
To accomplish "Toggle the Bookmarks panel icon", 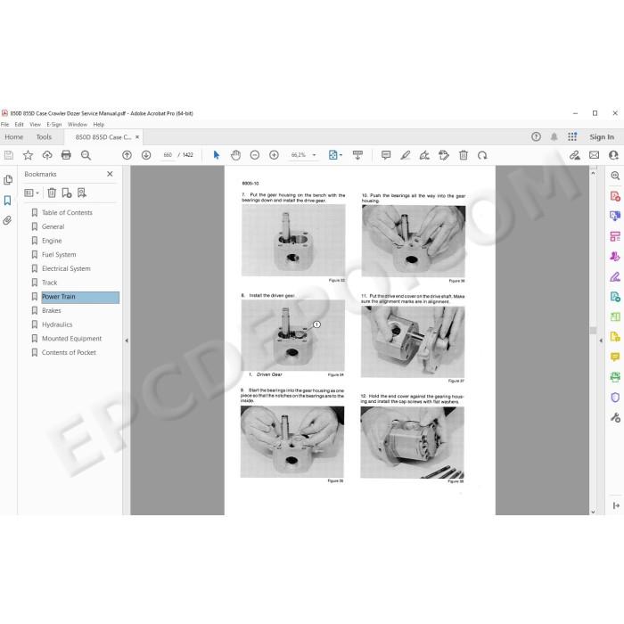I will 7,201.
